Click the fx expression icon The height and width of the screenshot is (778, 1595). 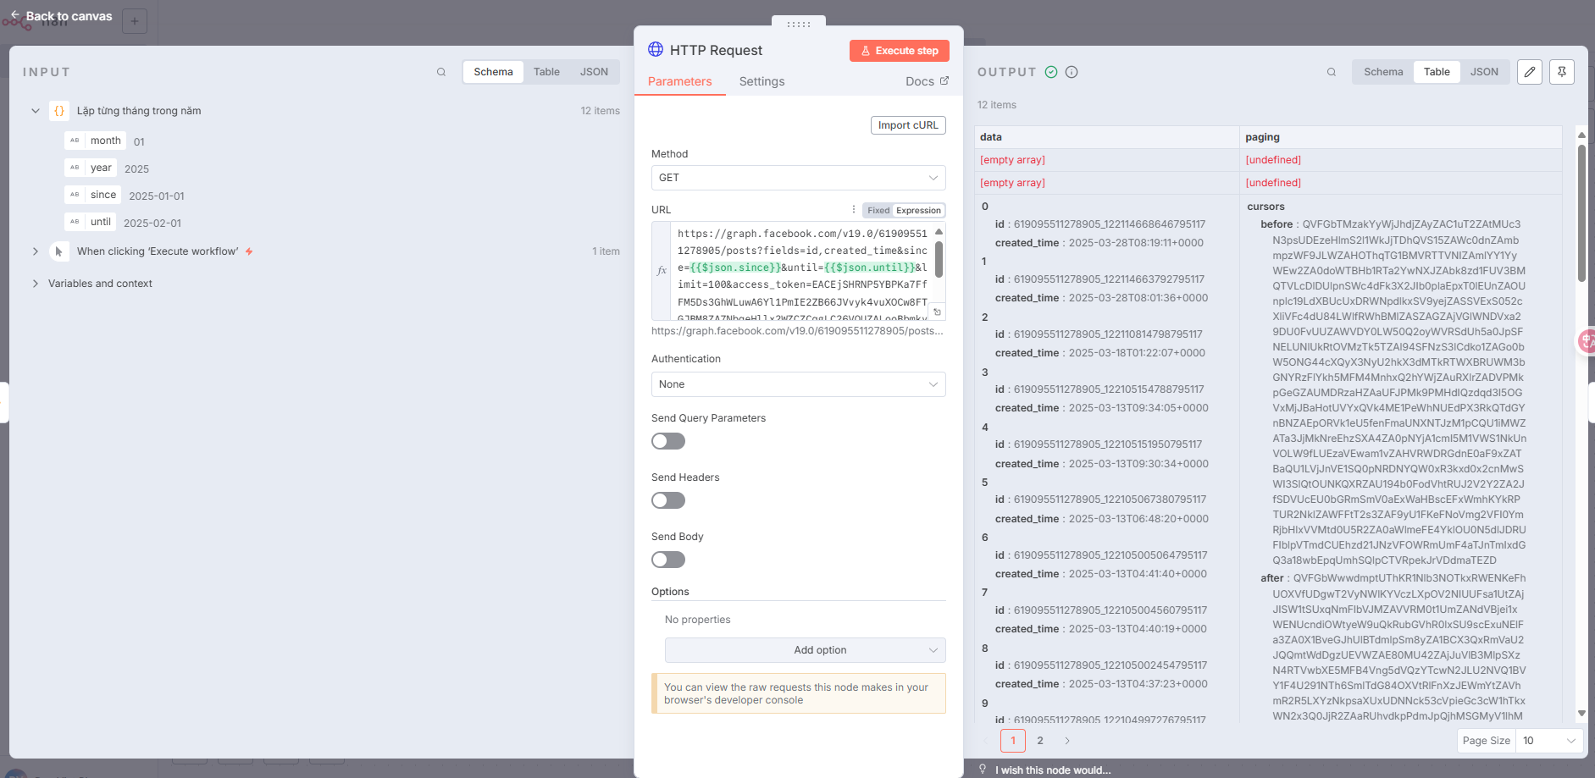(x=662, y=271)
